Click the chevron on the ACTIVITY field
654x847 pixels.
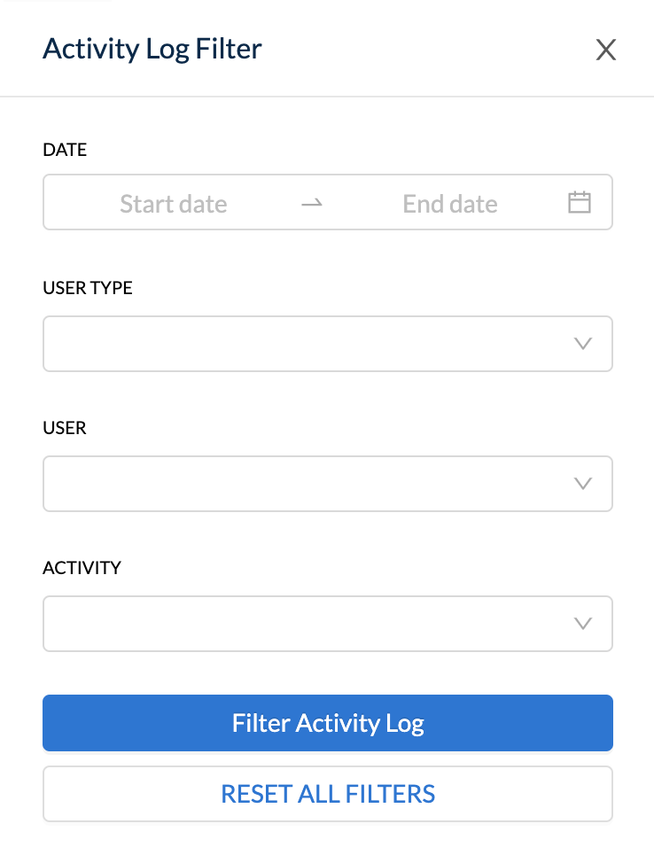(x=582, y=624)
